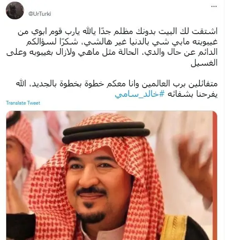Viewport: 225px width, 240px height.
Task: Click the tweet author's round profile avatar
Action: (x=15, y=10)
